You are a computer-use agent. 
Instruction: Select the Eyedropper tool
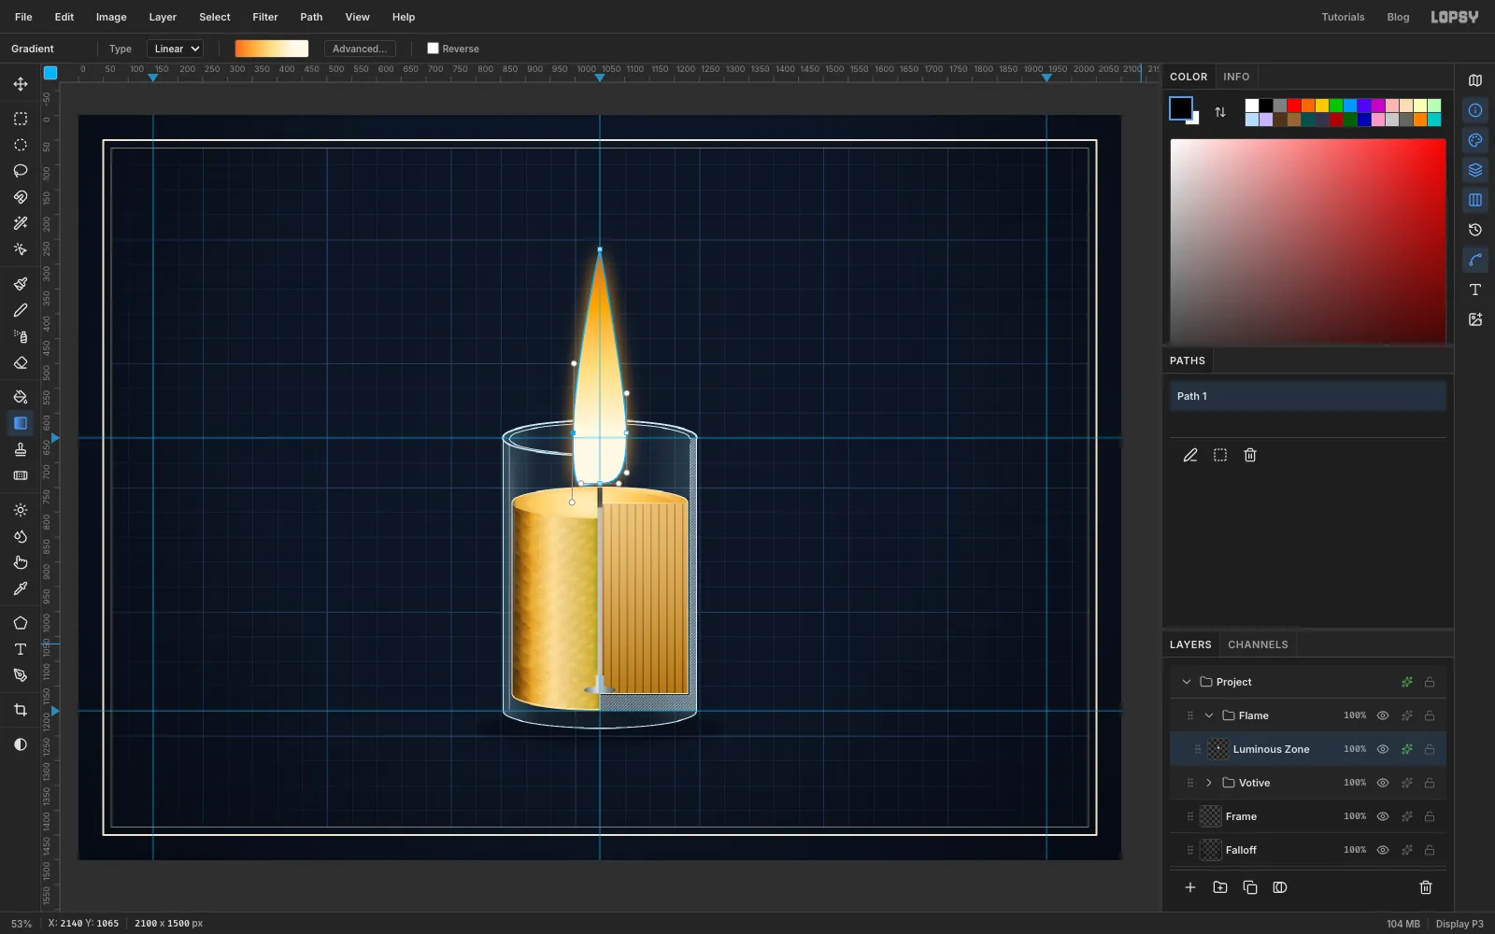[x=21, y=588]
